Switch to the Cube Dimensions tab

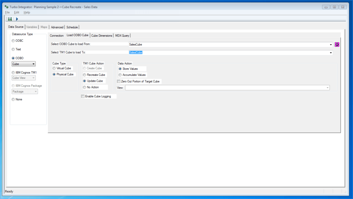(101, 35)
